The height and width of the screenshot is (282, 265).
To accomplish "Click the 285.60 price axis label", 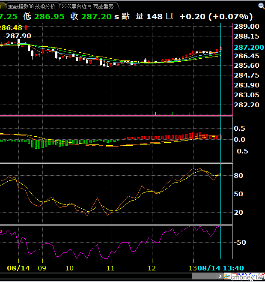I will pyautogui.click(x=247, y=65).
